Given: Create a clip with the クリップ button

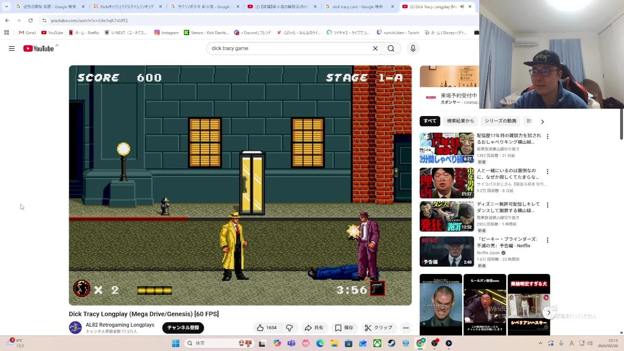Looking at the screenshot, I should click(x=379, y=328).
